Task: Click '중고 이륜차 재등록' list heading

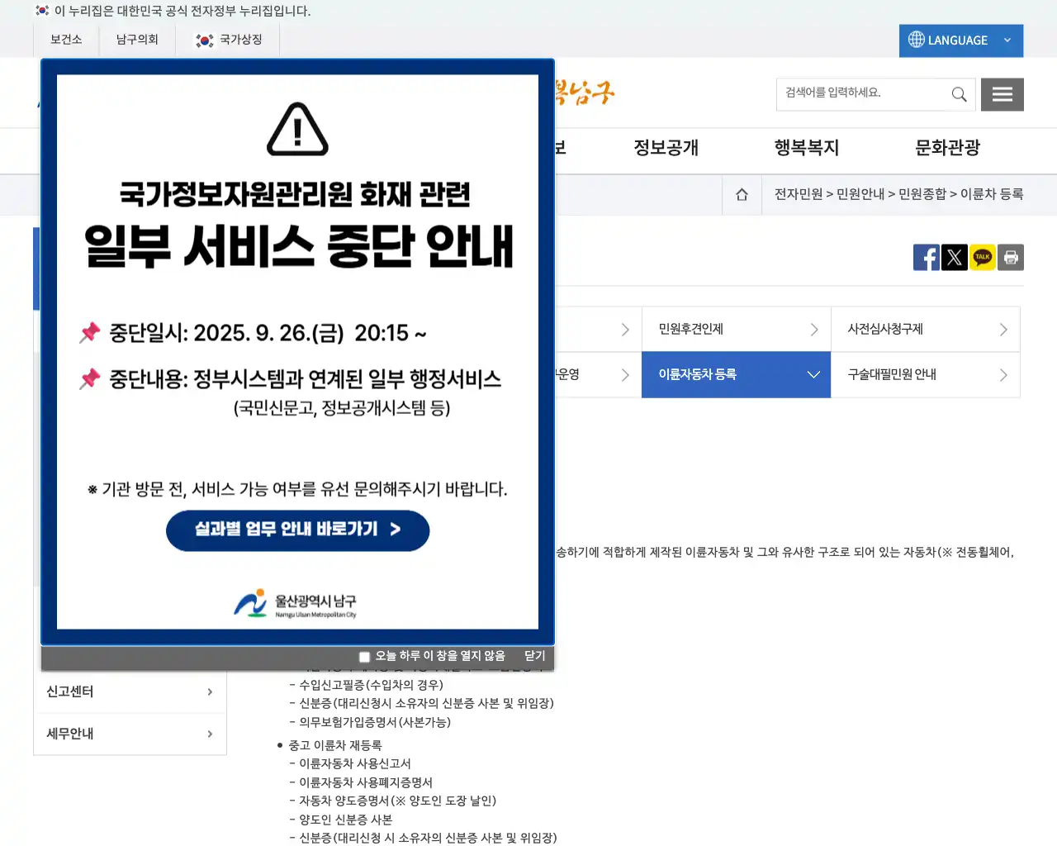Action: point(335,745)
